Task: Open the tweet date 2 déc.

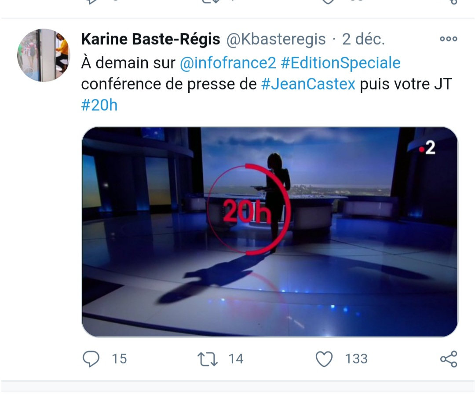Action: point(363,39)
